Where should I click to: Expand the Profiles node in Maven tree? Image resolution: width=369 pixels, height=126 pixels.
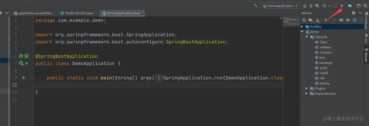tap(302, 27)
